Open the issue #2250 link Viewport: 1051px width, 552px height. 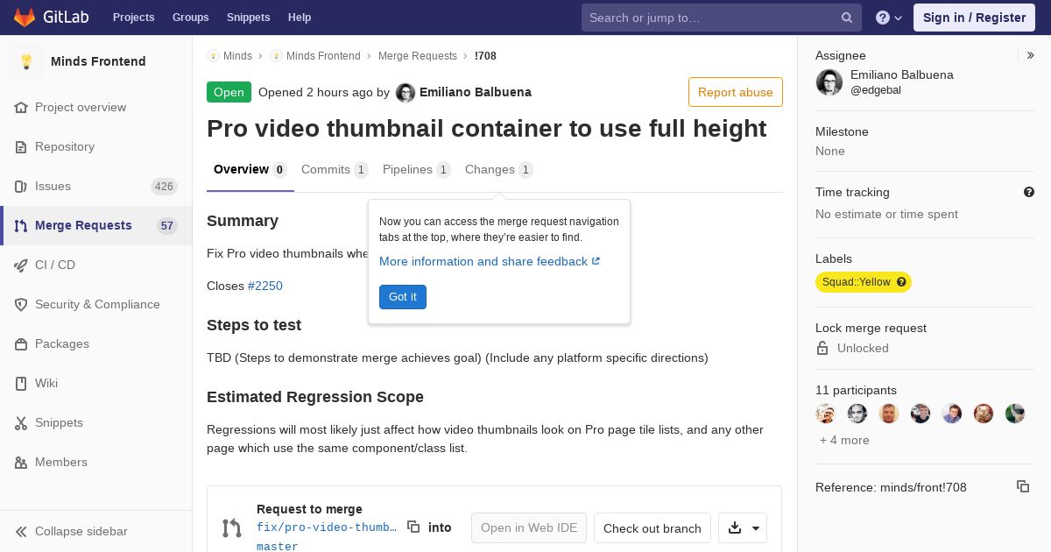265,286
